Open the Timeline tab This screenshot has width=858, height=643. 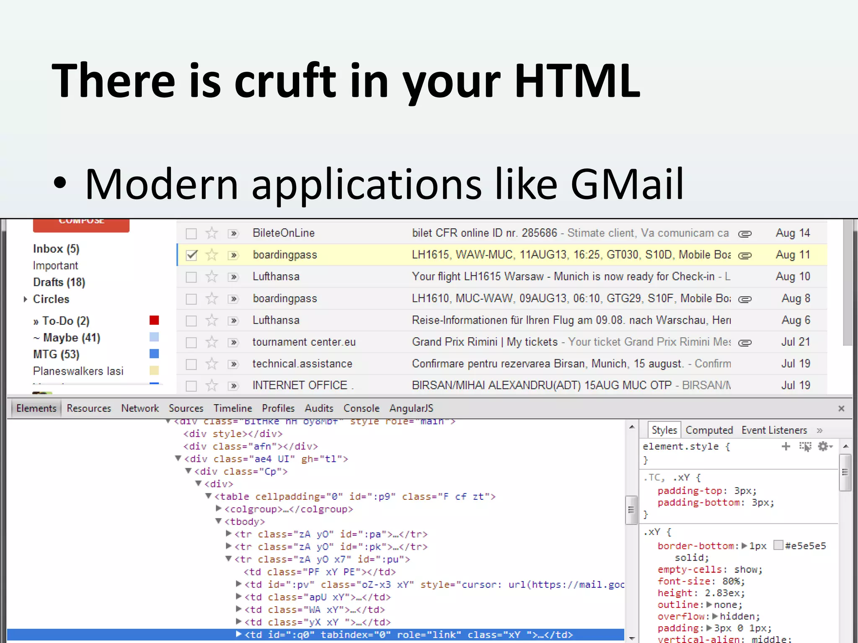(233, 408)
